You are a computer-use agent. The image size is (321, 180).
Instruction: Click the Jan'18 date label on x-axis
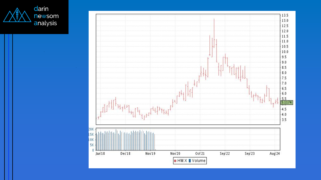100,153
